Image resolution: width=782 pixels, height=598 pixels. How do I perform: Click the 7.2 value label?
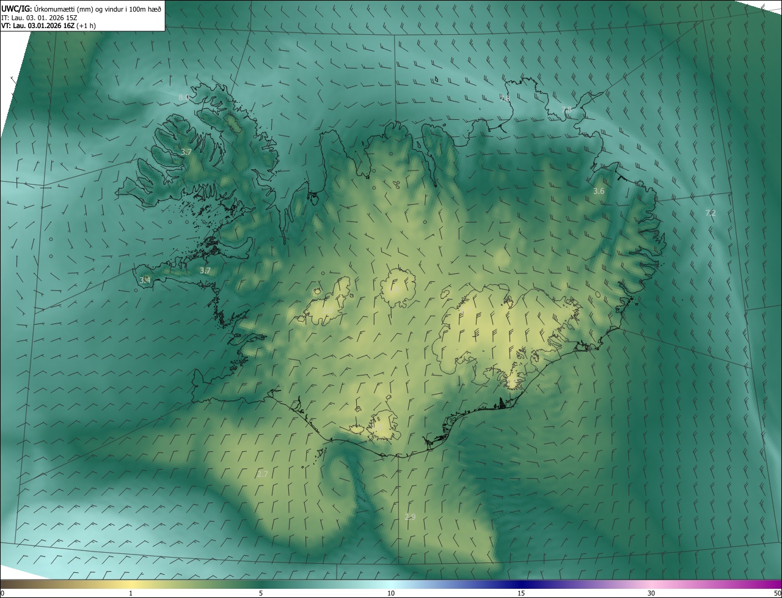pos(711,213)
